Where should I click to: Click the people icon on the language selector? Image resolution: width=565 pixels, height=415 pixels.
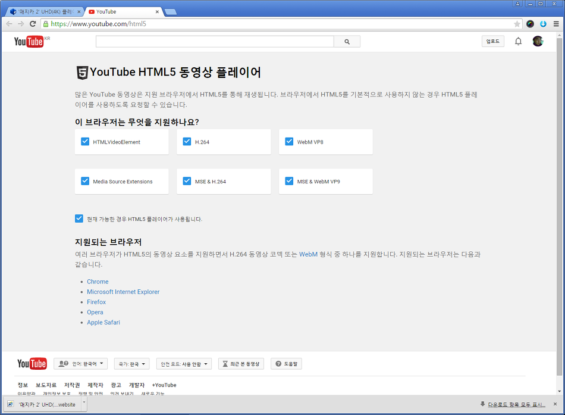point(64,363)
